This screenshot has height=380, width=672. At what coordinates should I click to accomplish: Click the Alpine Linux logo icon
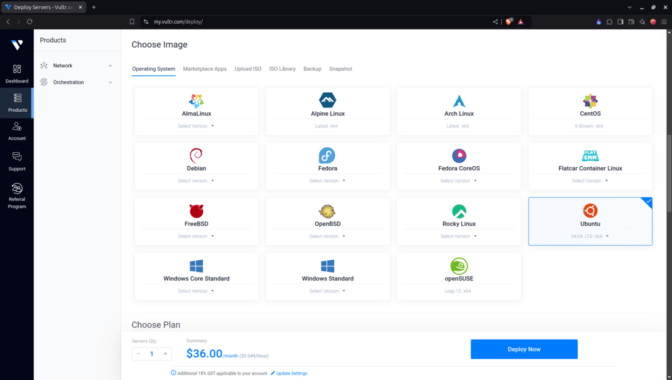coord(327,100)
